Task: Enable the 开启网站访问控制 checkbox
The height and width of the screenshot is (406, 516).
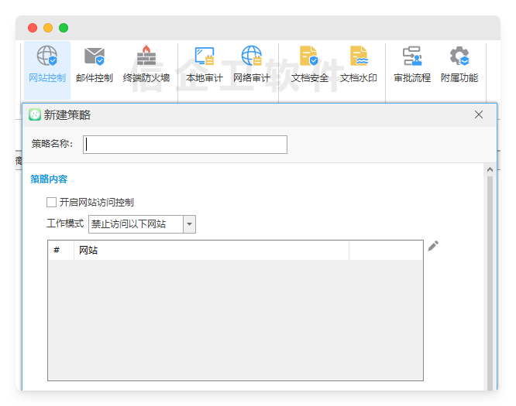Action: pyautogui.click(x=52, y=203)
